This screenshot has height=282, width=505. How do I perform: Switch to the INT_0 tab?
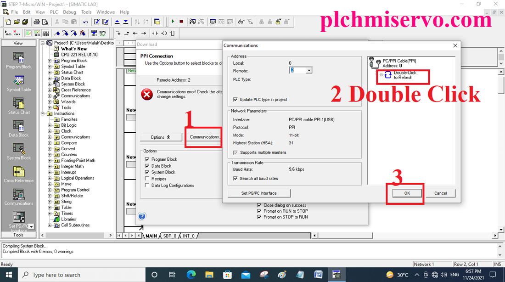click(189, 236)
